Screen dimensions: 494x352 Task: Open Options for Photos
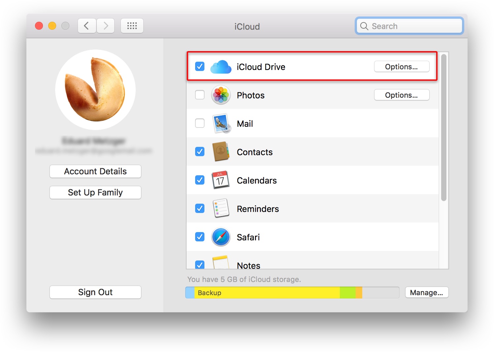(402, 95)
